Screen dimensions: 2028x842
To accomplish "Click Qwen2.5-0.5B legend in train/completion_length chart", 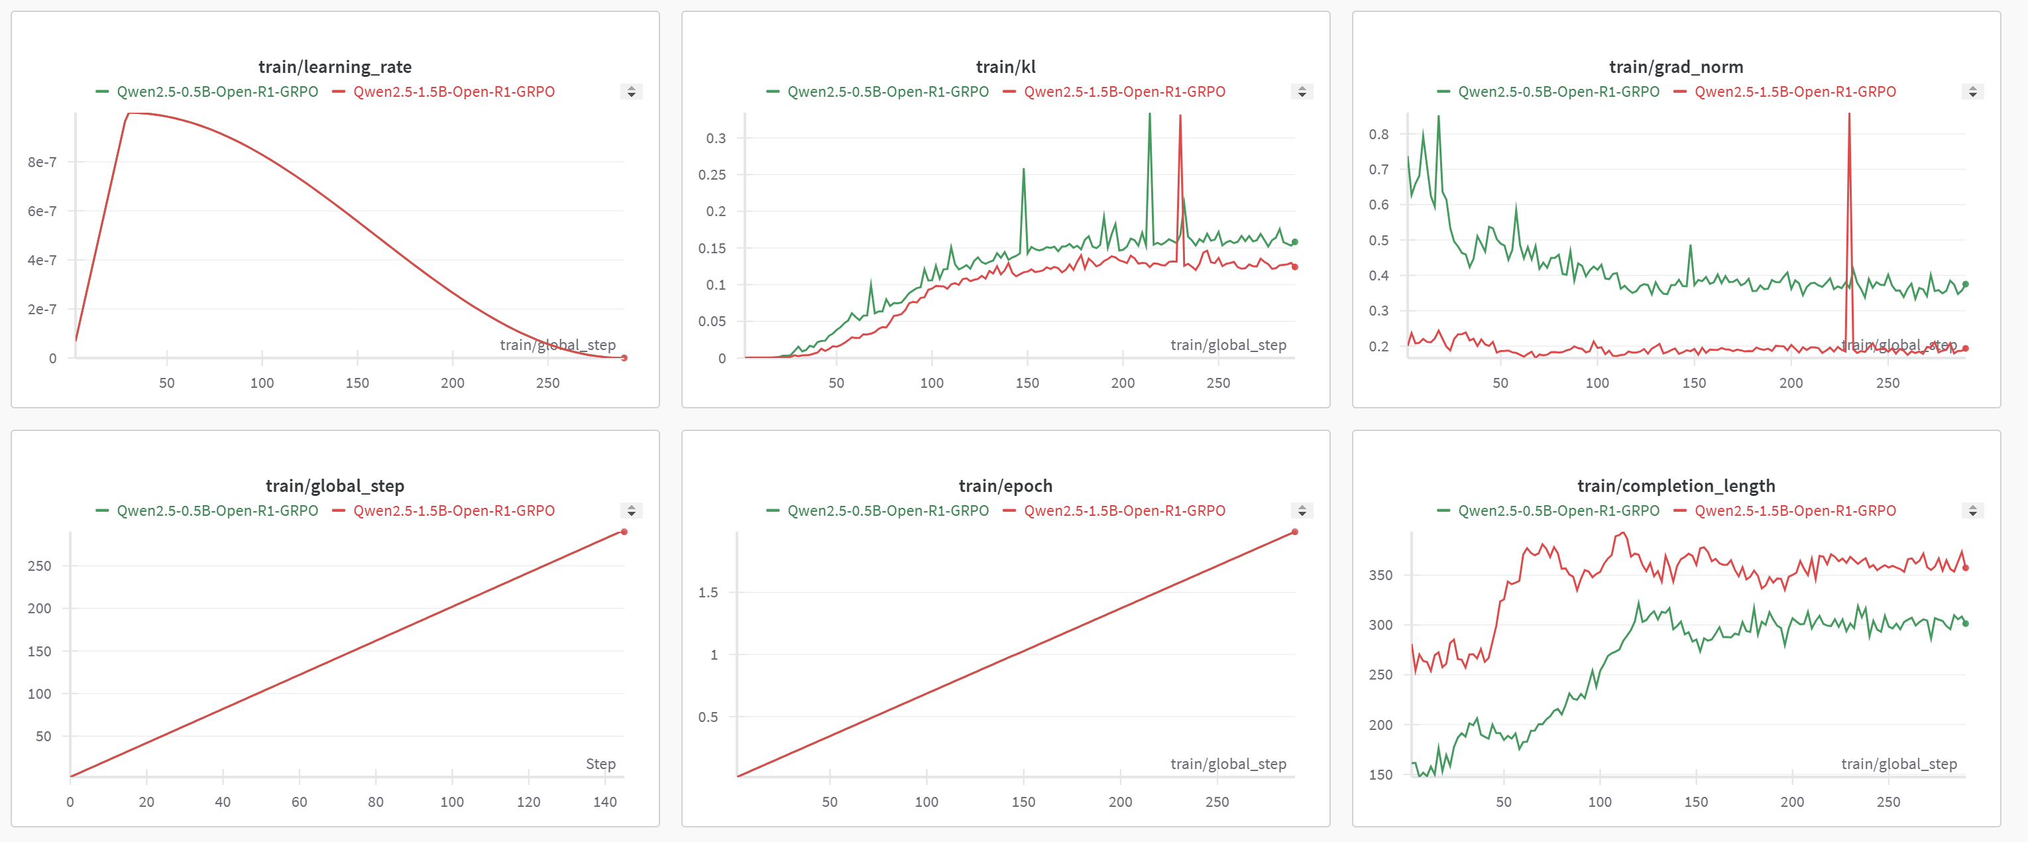I will tap(1559, 511).
